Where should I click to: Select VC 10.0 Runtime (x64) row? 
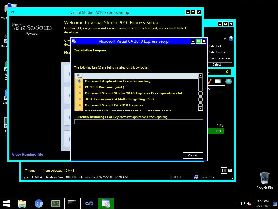[x=104, y=87]
